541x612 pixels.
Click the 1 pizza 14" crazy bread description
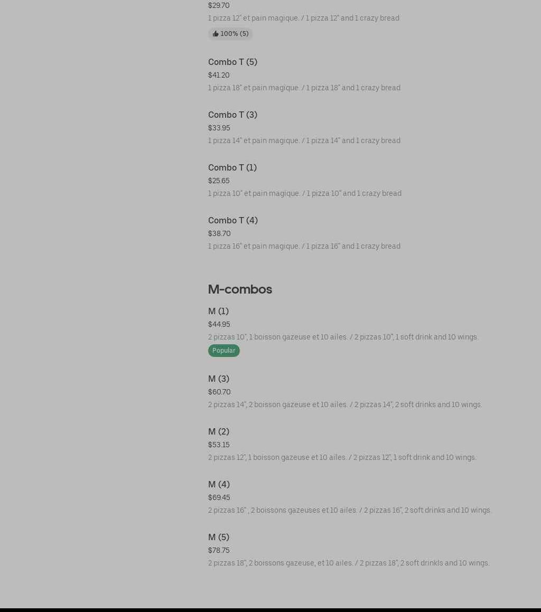pyautogui.click(x=304, y=140)
